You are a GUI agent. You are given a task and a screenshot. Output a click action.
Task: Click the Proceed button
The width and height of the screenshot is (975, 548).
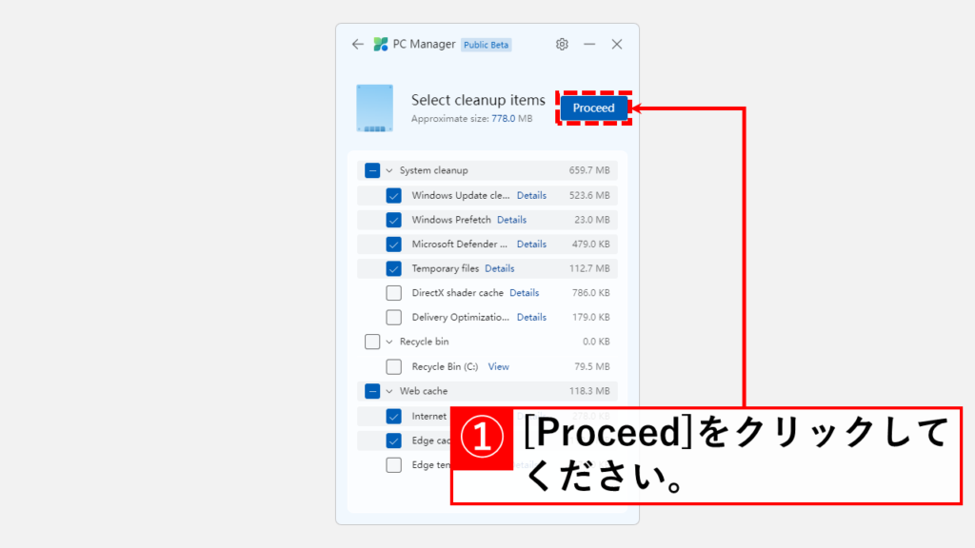[594, 108]
